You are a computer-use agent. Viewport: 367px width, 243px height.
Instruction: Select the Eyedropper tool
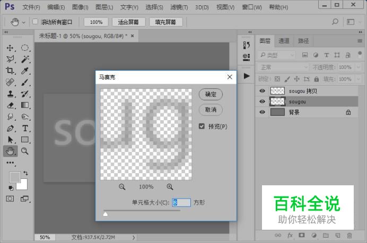pos(25,70)
